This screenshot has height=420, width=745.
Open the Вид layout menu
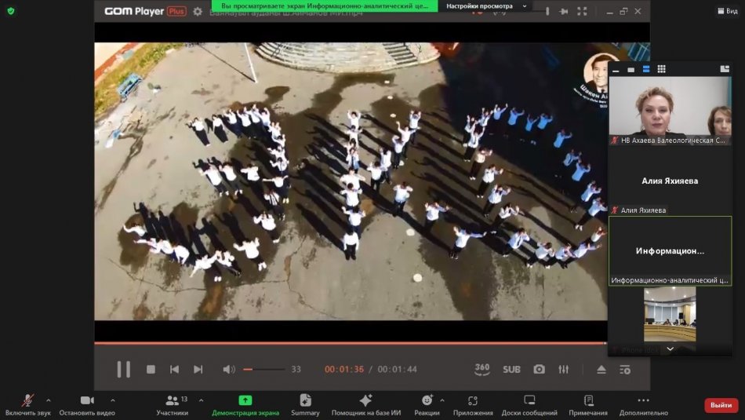point(728,10)
